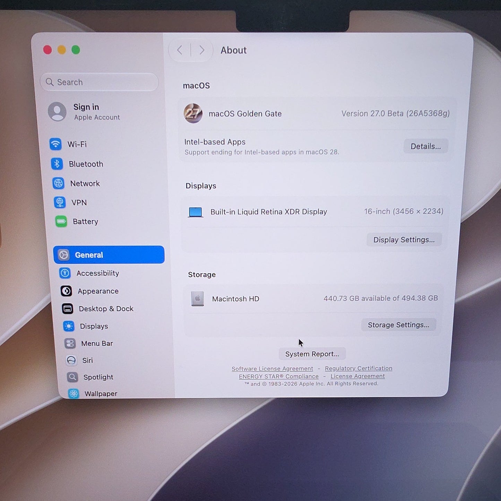Click the Siri label in sidebar
This screenshot has height=501, width=501.
point(88,360)
